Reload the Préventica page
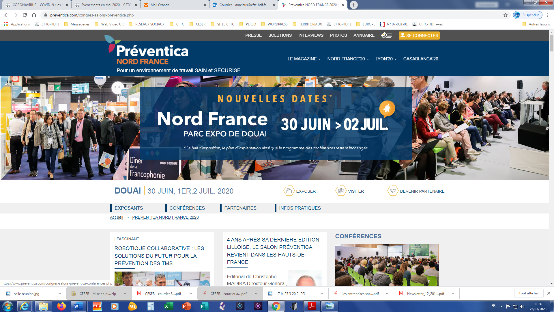The width and height of the screenshot is (554, 312). [25, 15]
